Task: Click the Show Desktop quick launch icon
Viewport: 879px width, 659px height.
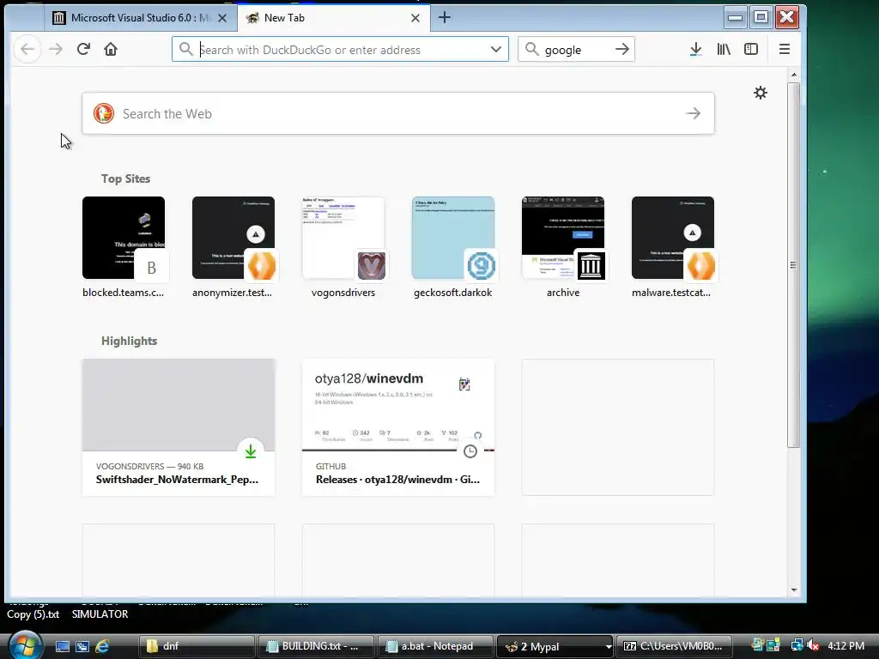Action: (x=62, y=646)
